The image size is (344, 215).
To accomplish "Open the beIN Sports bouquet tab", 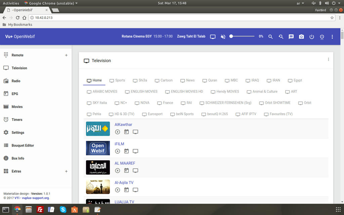I will point(182,114).
